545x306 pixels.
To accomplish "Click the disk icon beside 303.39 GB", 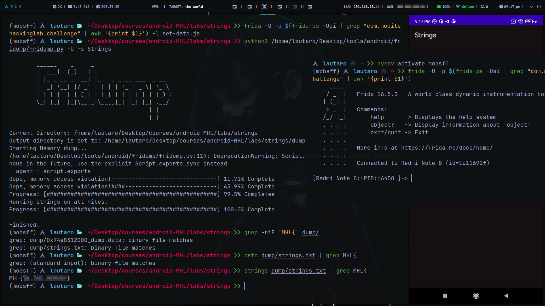I will pos(98,7).
